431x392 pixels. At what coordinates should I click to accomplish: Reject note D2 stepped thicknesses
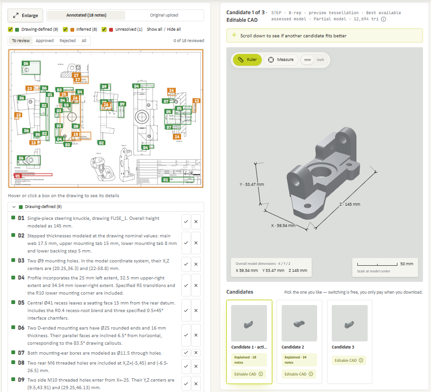196,243
